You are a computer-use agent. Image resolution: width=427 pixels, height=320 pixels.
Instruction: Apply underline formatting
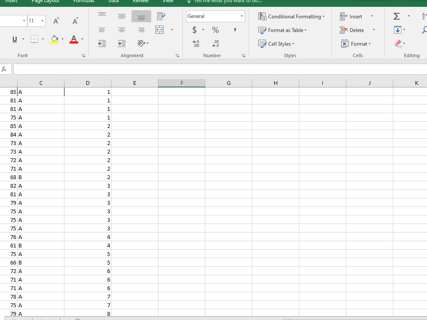pyautogui.click(x=15, y=39)
